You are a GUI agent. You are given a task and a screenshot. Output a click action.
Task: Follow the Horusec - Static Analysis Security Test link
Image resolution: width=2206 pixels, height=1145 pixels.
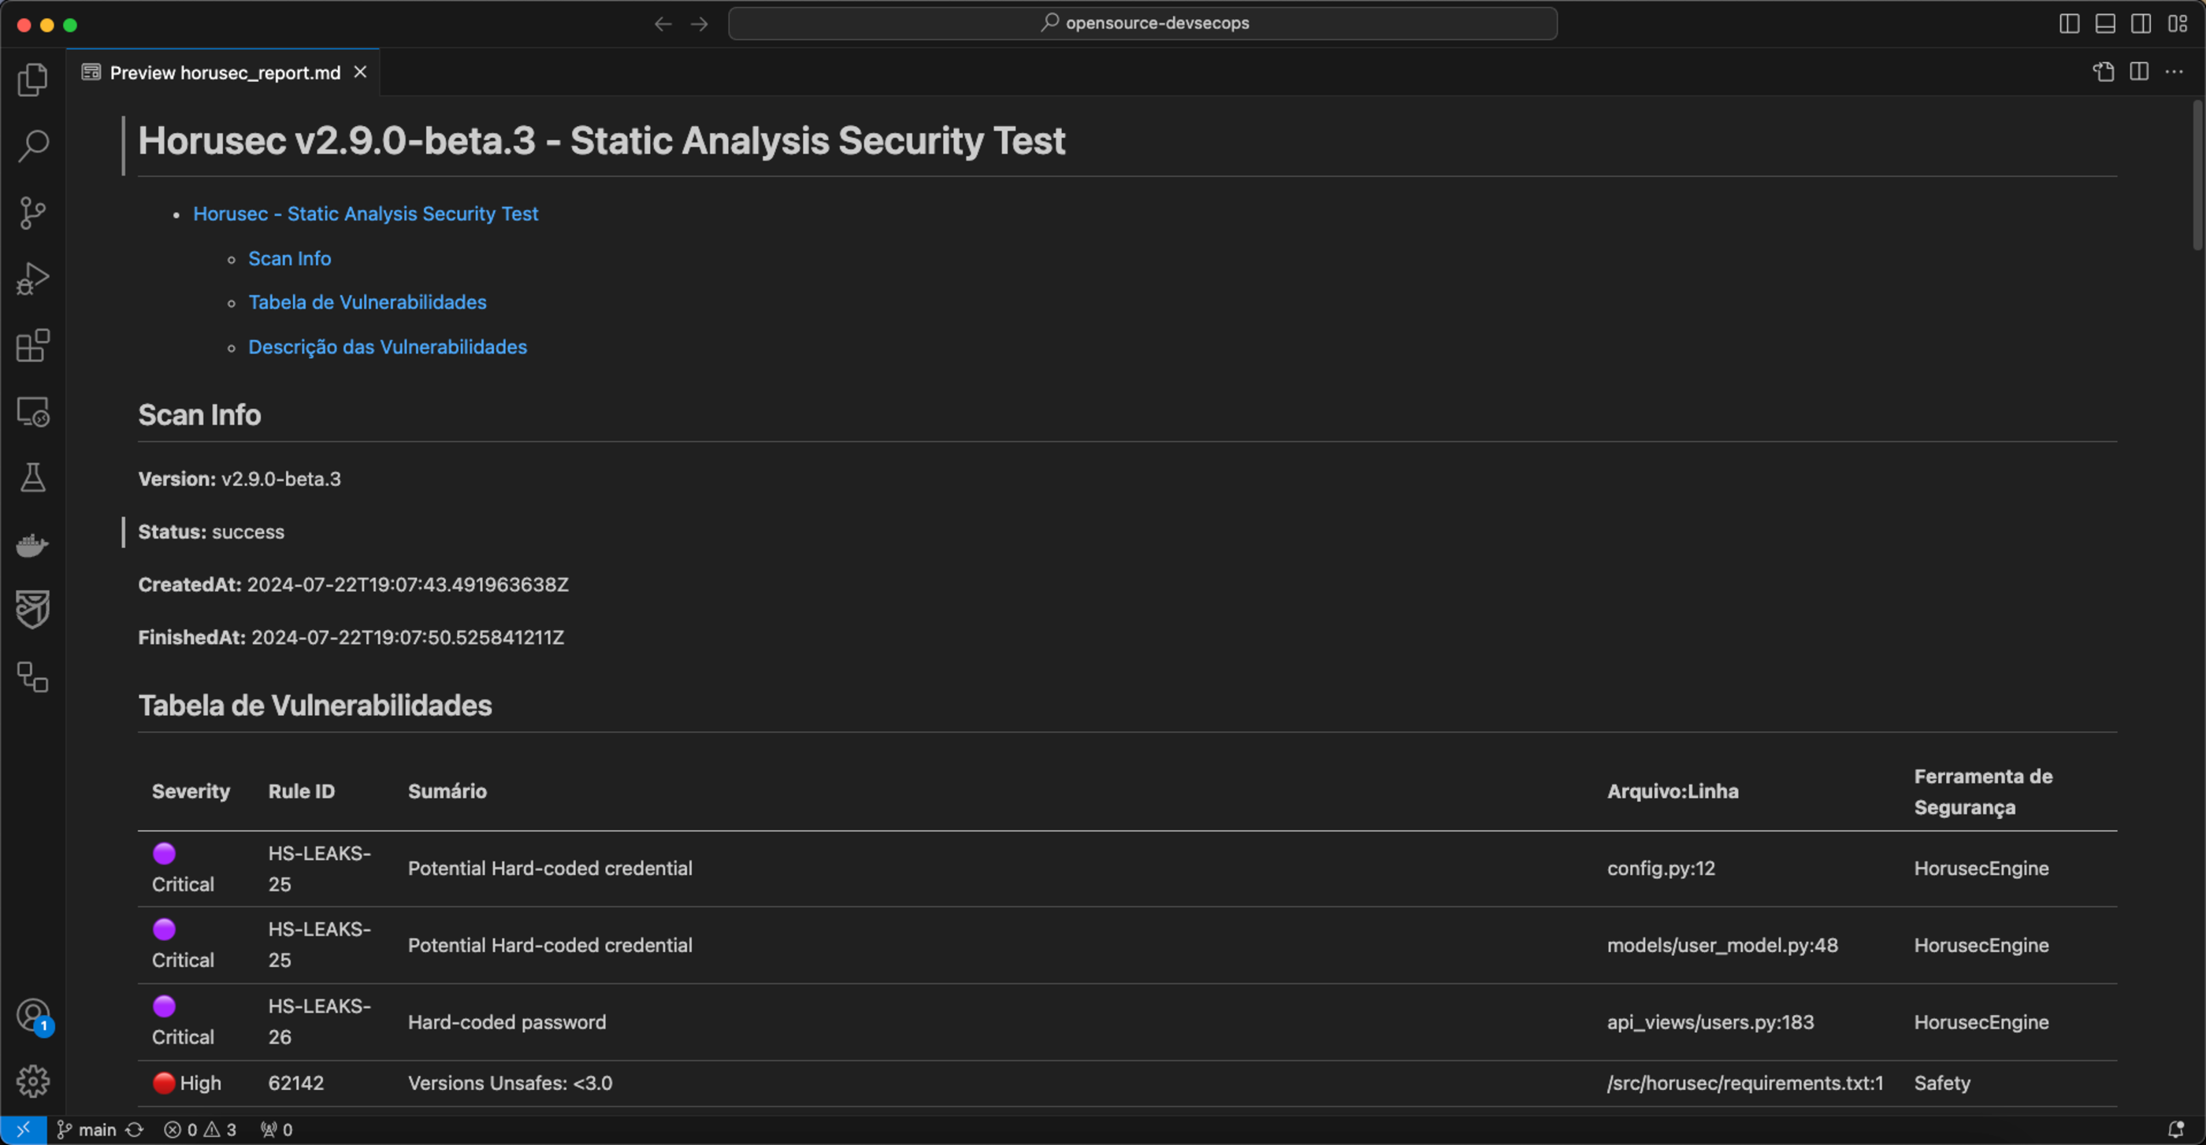tap(366, 214)
